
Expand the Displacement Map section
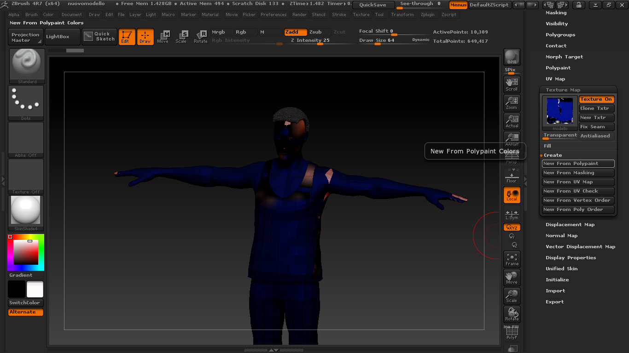click(570, 225)
